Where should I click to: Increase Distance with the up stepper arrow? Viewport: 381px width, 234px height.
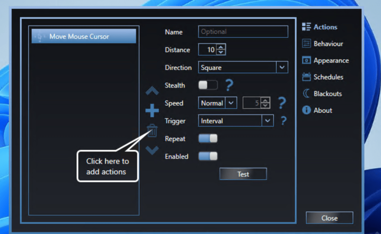tap(221, 47)
